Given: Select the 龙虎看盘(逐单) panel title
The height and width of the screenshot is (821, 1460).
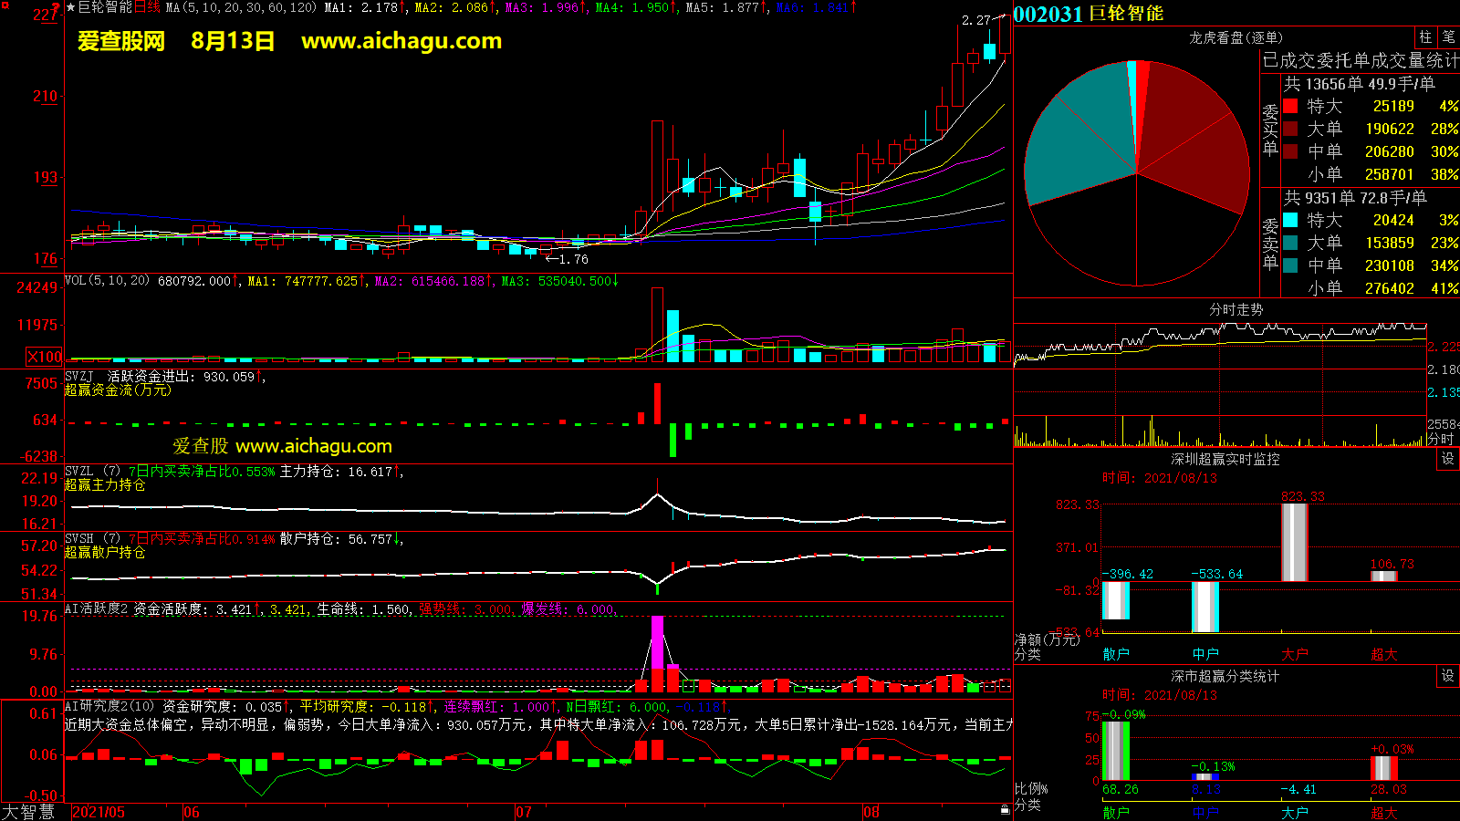Looking at the screenshot, I should click(x=1236, y=37).
